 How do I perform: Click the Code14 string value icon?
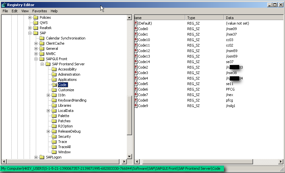(x=136, y=62)
